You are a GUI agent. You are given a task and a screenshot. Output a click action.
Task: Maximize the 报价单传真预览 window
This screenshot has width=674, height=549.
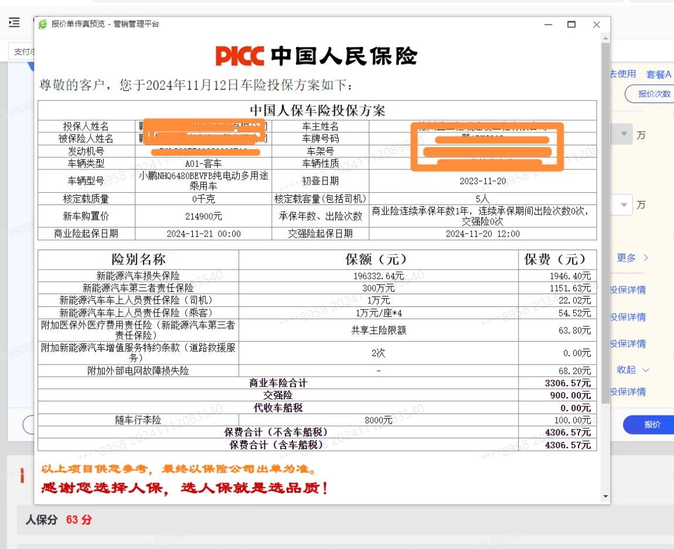click(571, 25)
